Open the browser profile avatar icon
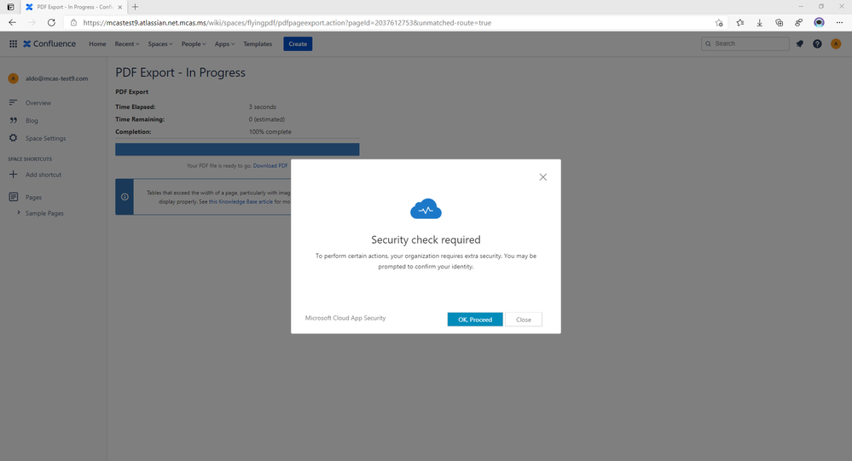Image resolution: width=852 pixels, height=461 pixels. click(819, 23)
